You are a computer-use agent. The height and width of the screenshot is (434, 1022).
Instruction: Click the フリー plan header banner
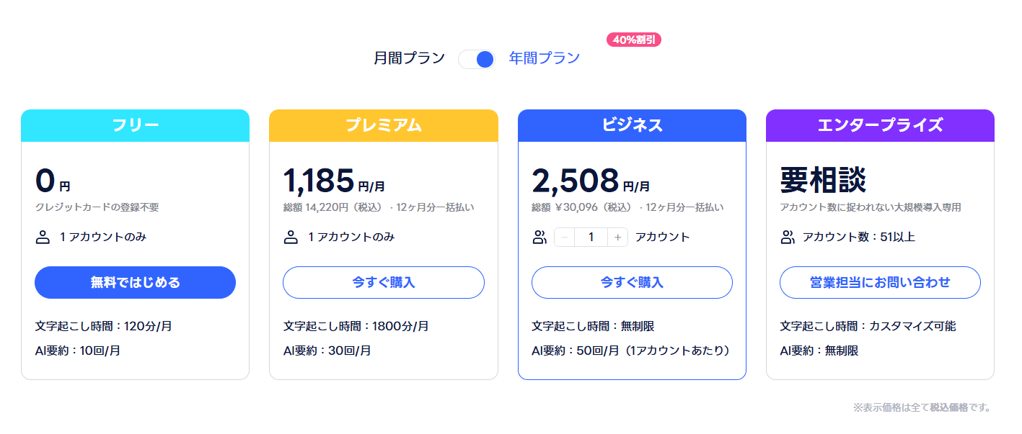(x=135, y=126)
